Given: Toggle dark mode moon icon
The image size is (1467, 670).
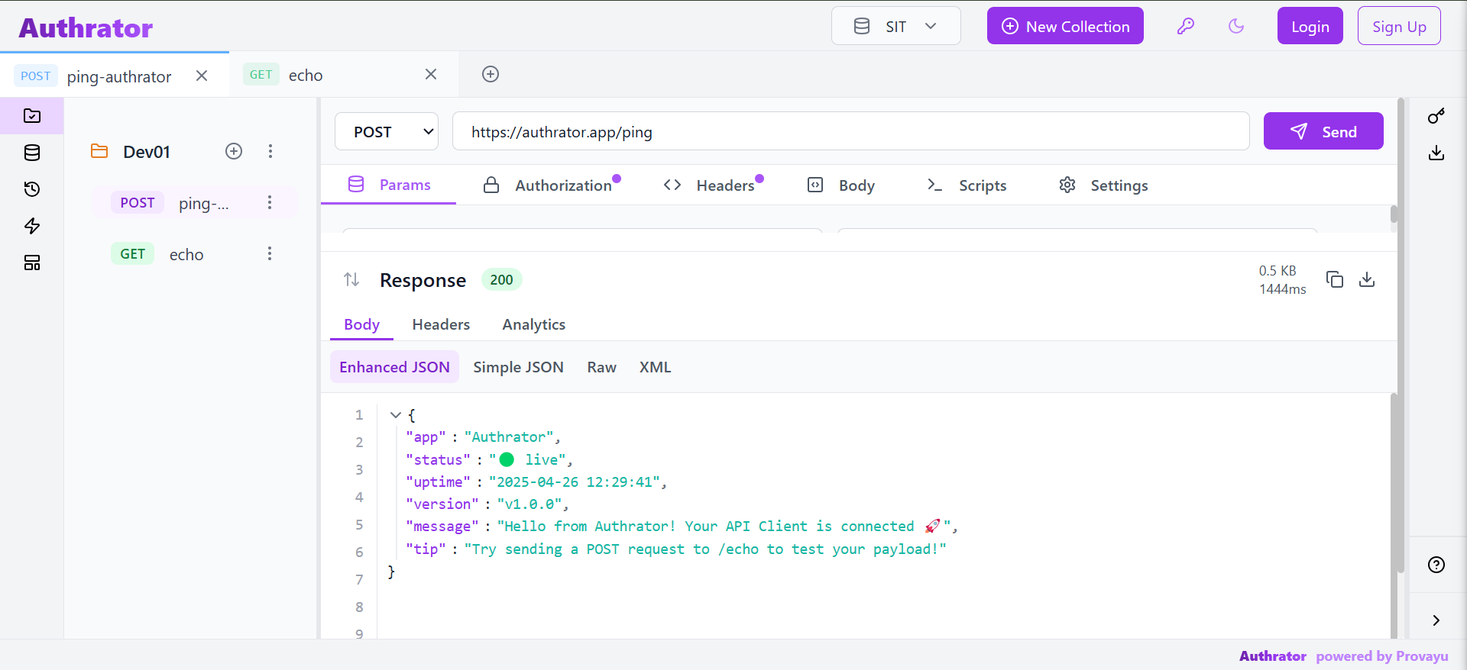Looking at the screenshot, I should point(1236,26).
